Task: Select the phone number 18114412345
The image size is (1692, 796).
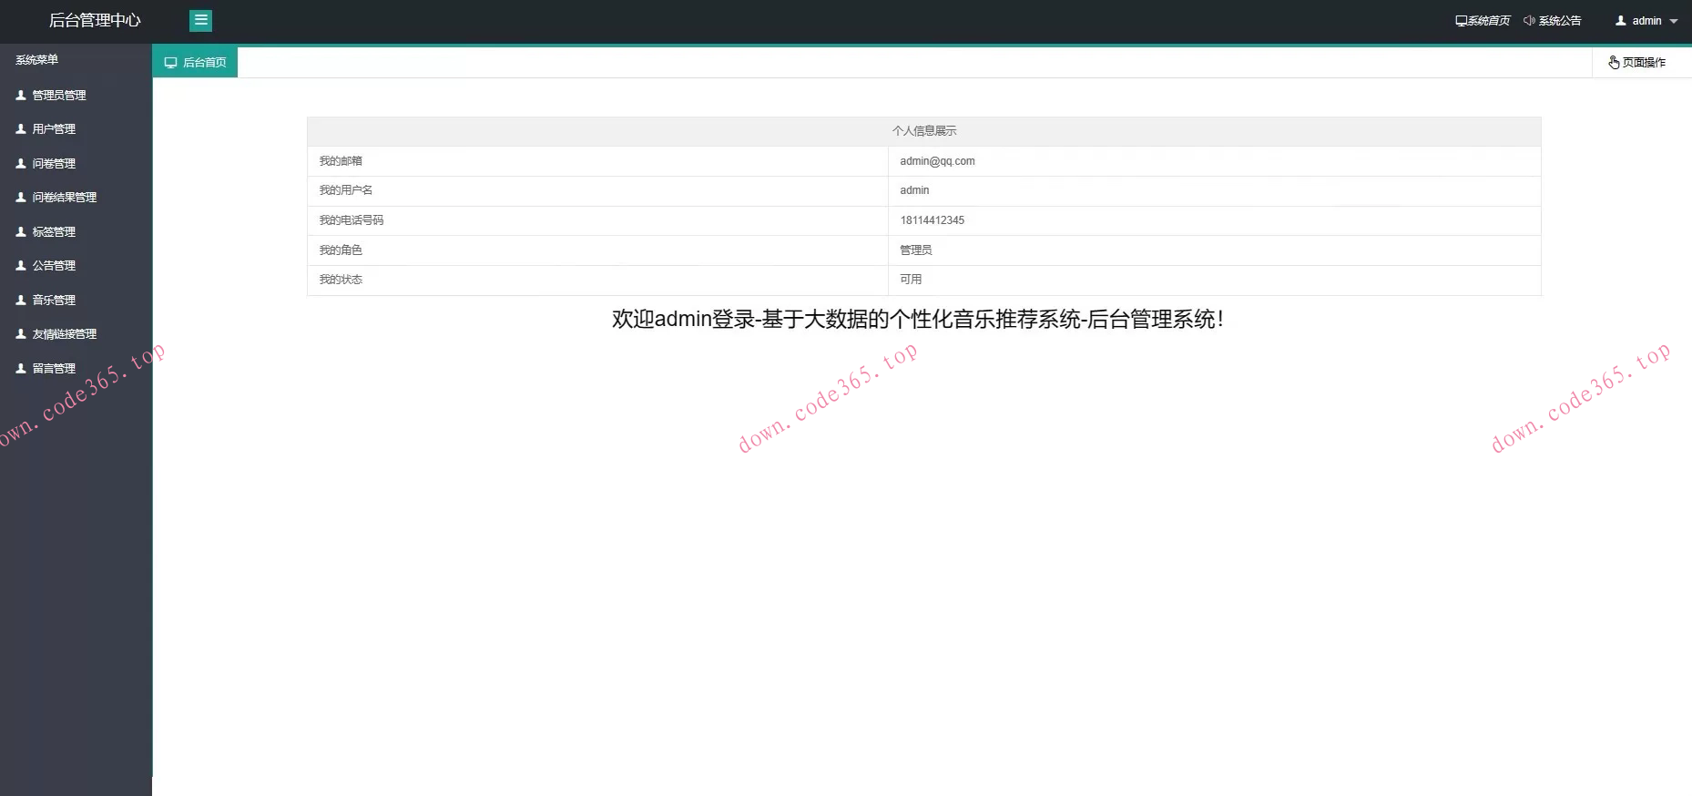Action: 932,220
